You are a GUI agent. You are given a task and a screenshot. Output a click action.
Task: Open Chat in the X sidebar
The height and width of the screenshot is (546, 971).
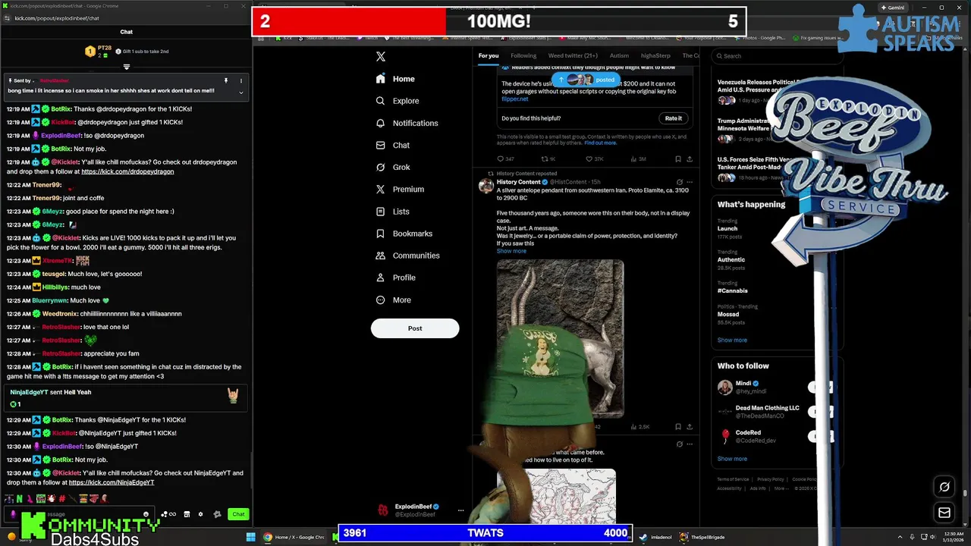click(x=393, y=145)
